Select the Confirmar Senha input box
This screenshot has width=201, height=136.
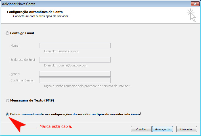[75, 80]
